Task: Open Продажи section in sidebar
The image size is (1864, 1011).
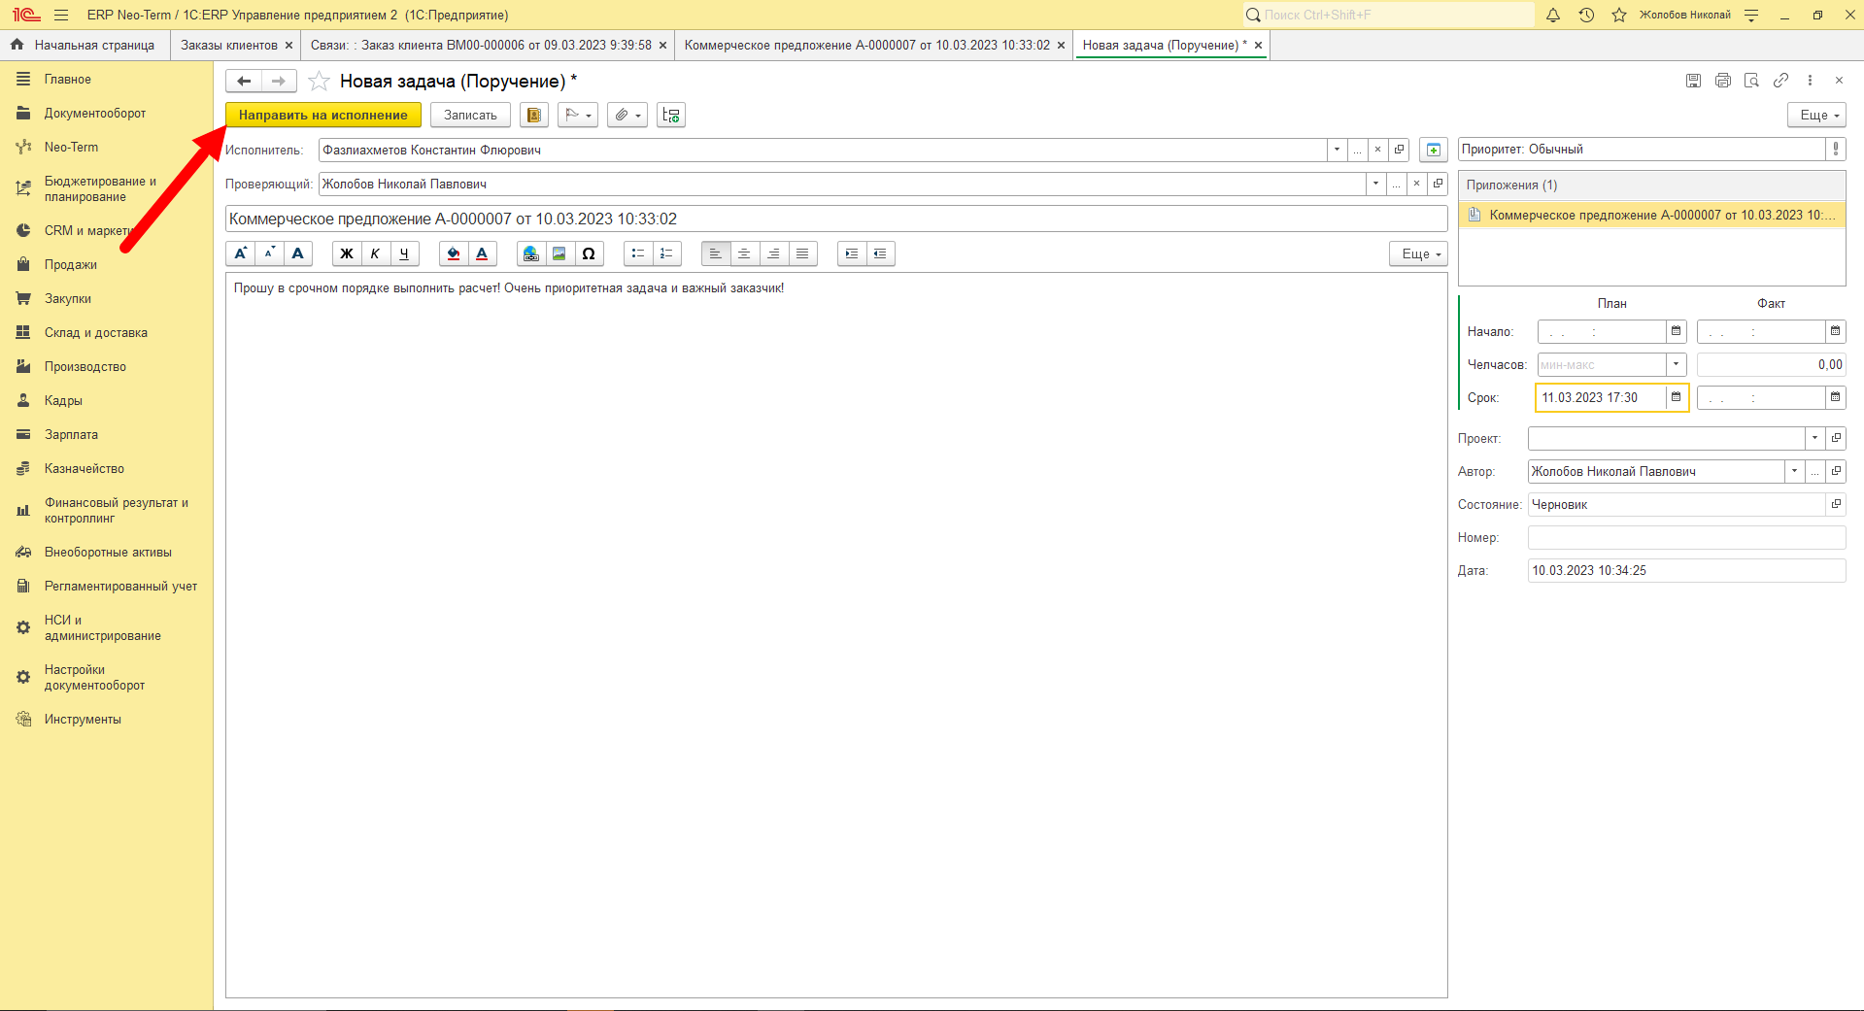Action: tap(71, 264)
